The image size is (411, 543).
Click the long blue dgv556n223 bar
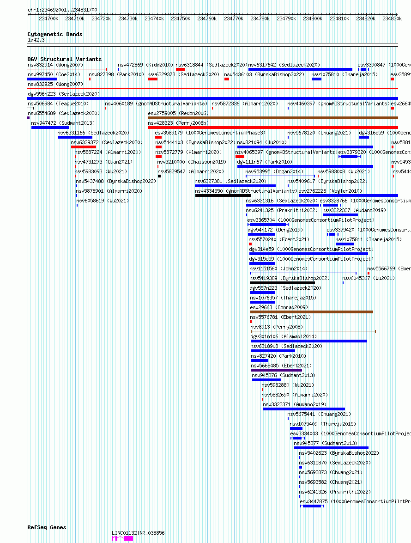[213, 99]
